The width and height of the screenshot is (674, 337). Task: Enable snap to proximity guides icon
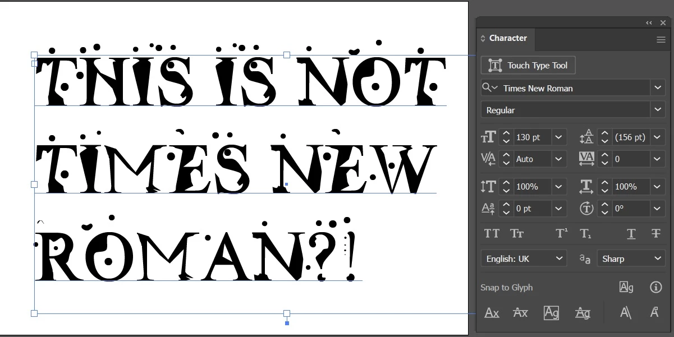583,313
